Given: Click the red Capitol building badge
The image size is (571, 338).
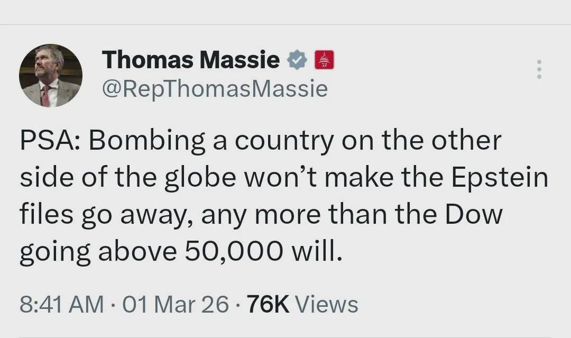Looking at the screenshot, I should (x=324, y=60).
